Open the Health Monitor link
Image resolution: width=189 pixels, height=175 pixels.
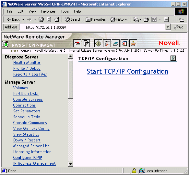(27, 63)
